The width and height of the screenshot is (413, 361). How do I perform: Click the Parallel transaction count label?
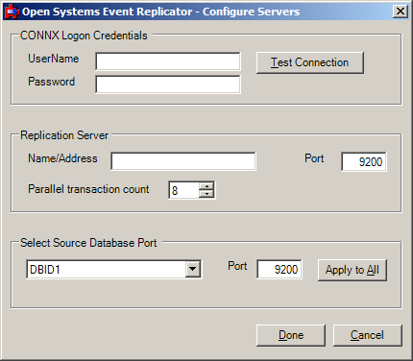(x=88, y=189)
